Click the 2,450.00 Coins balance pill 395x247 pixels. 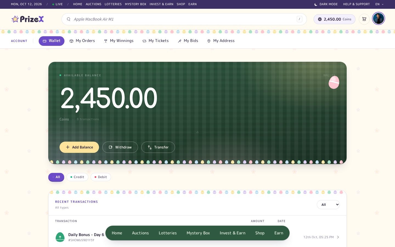[334, 19]
